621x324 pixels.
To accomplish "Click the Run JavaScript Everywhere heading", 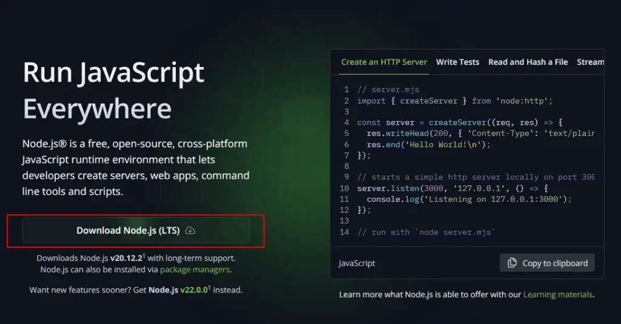I will (113, 90).
